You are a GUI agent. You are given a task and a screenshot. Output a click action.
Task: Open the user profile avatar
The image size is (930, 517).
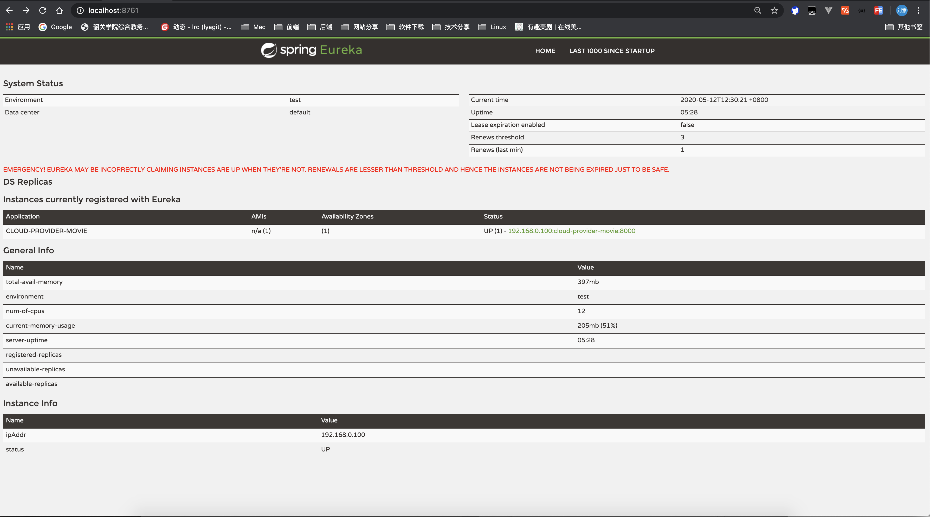click(901, 10)
